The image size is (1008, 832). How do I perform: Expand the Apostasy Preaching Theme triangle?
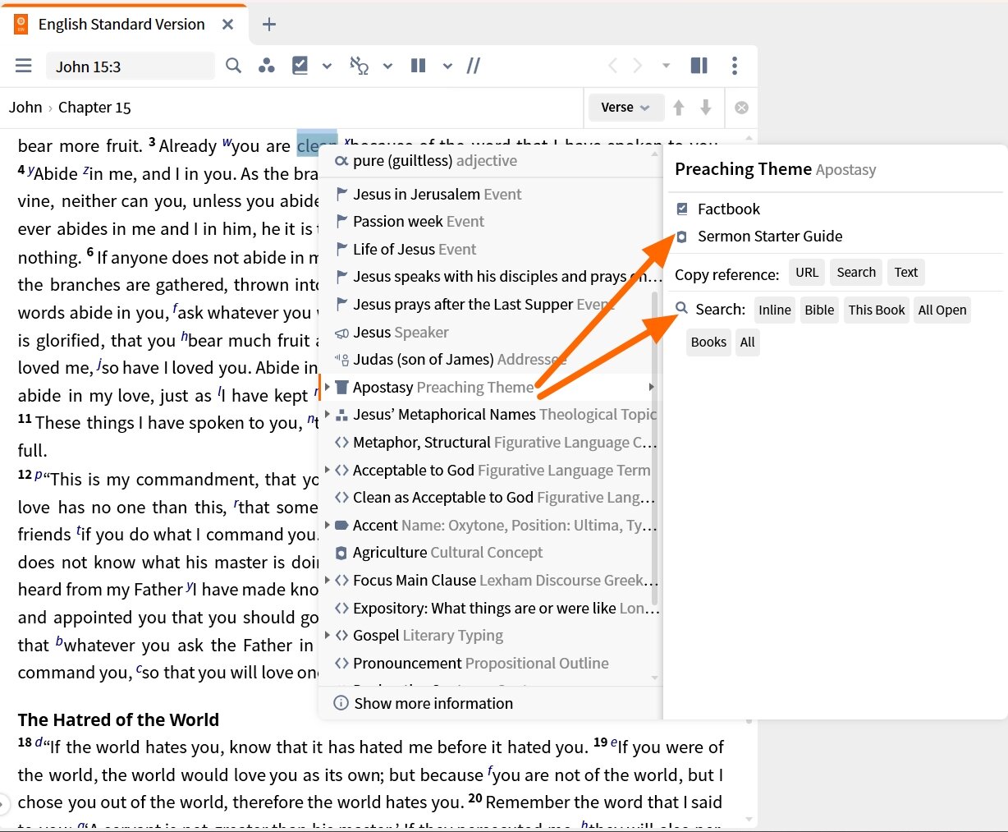pyautogui.click(x=328, y=387)
